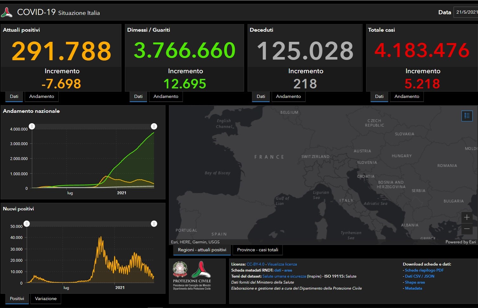Zoom in on the map
The width and height of the screenshot is (478, 308).
[467, 217]
